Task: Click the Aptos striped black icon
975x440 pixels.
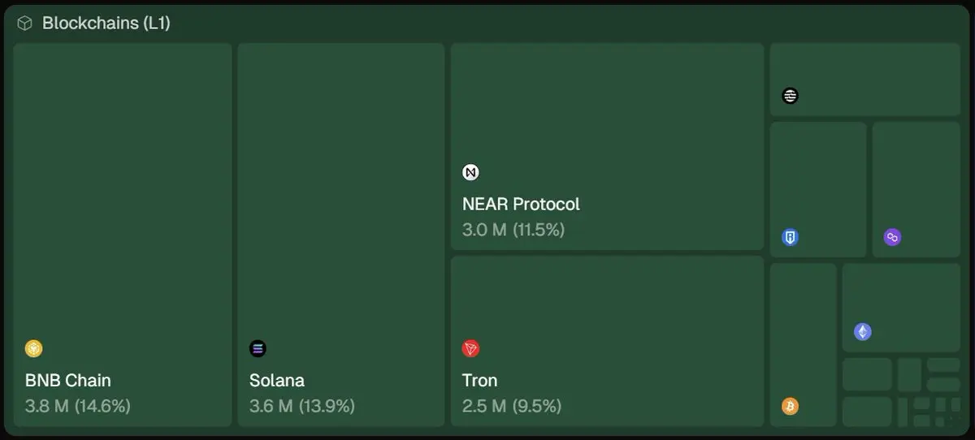Action: coord(790,96)
